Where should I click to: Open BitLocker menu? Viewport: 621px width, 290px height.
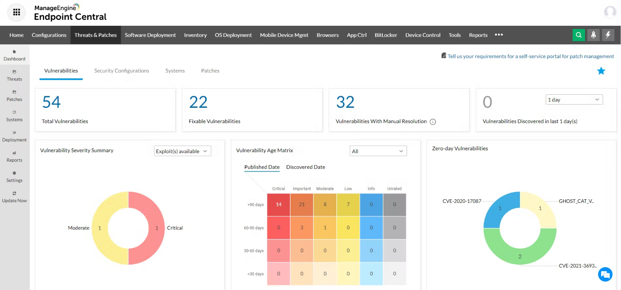click(x=386, y=35)
